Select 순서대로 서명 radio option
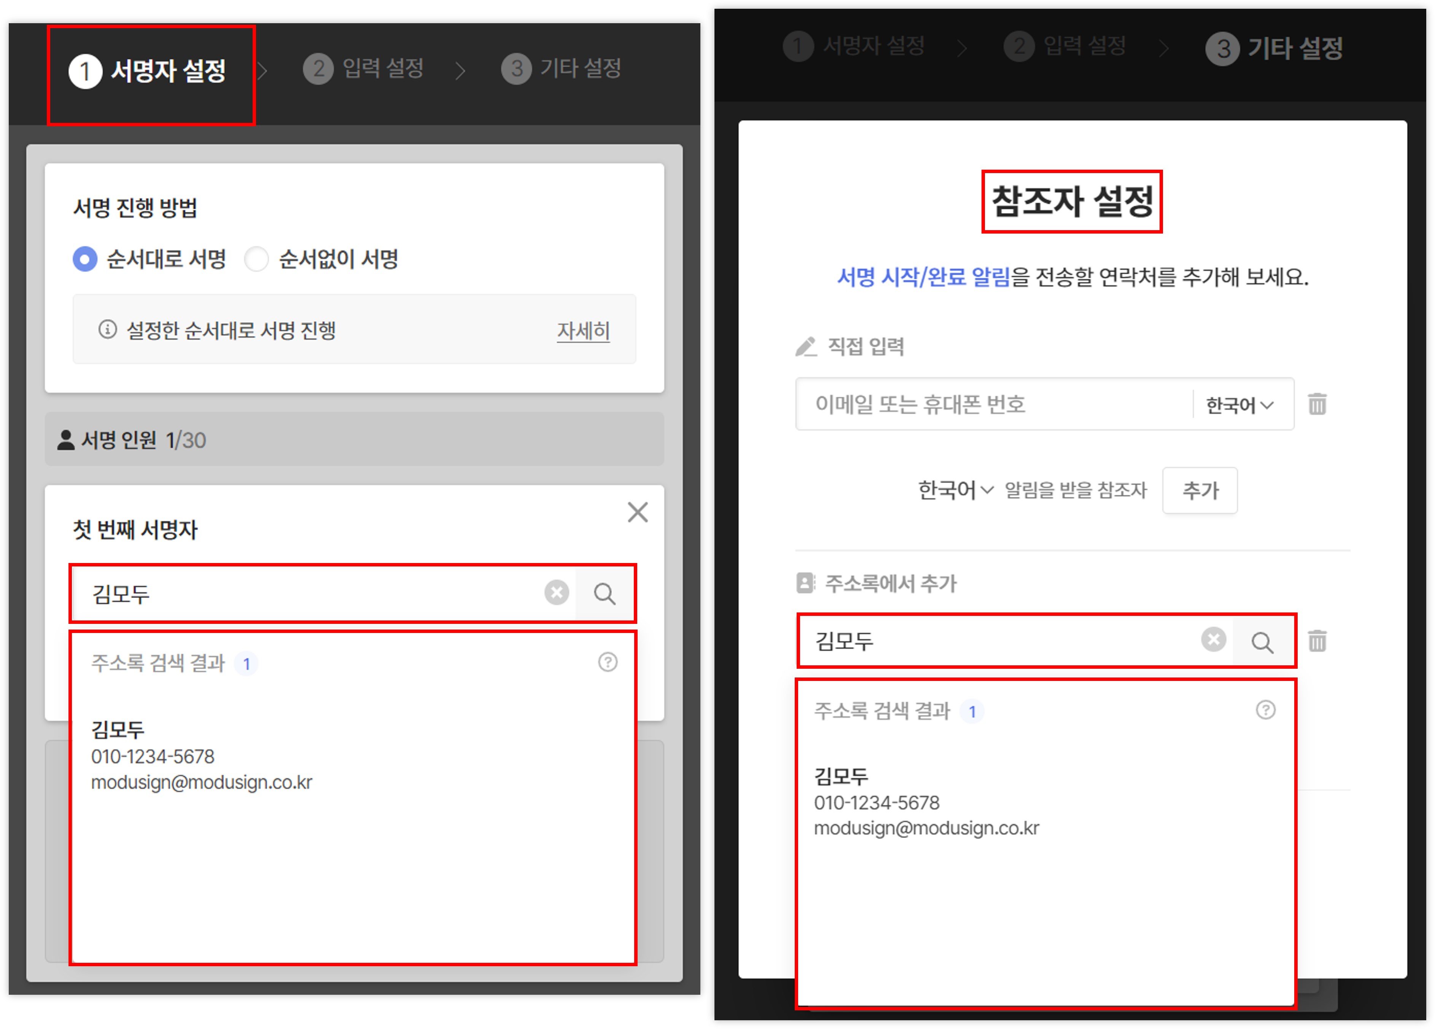 86,259
